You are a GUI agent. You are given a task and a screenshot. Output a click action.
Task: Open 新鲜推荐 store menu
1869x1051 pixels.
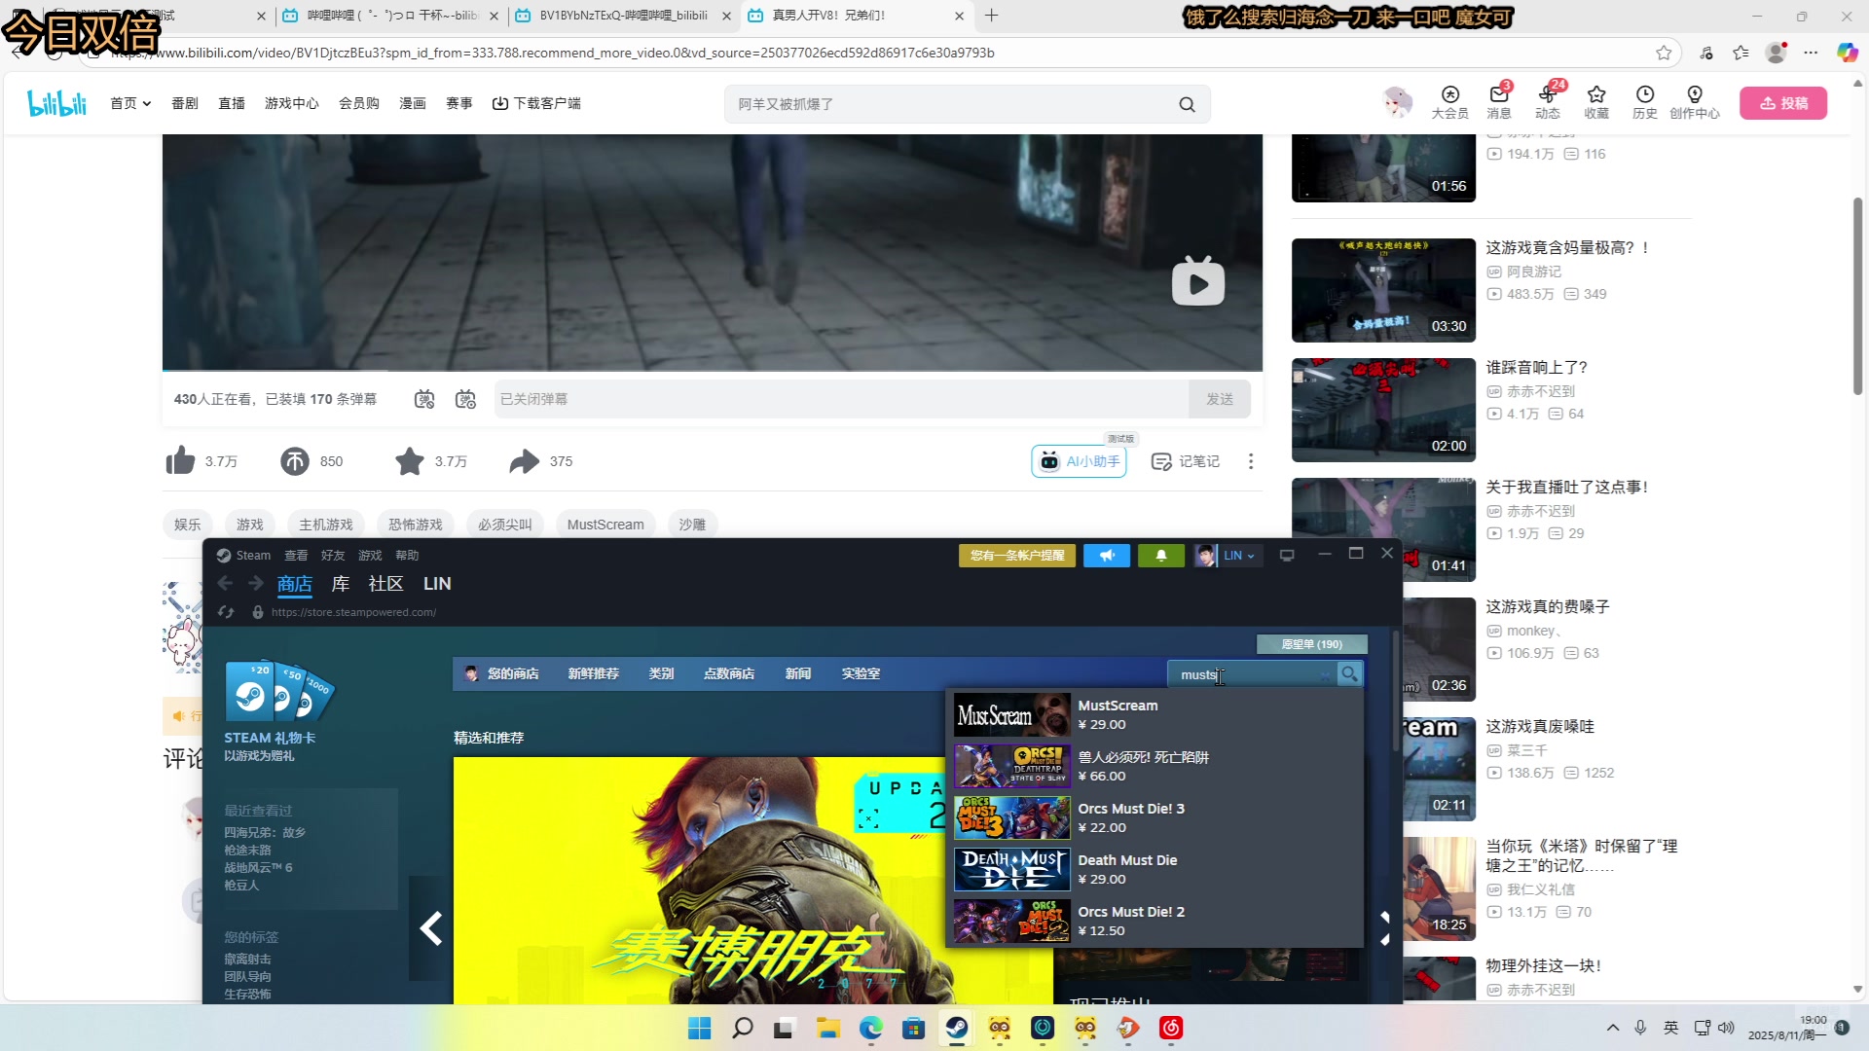point(593,673)
